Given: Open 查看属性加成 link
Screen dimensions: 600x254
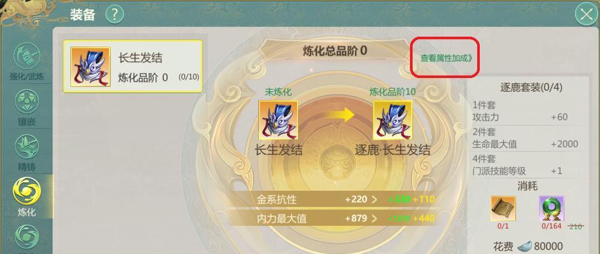Looking at the screenshot, I should pyautogui.click(x=446, y=58).
